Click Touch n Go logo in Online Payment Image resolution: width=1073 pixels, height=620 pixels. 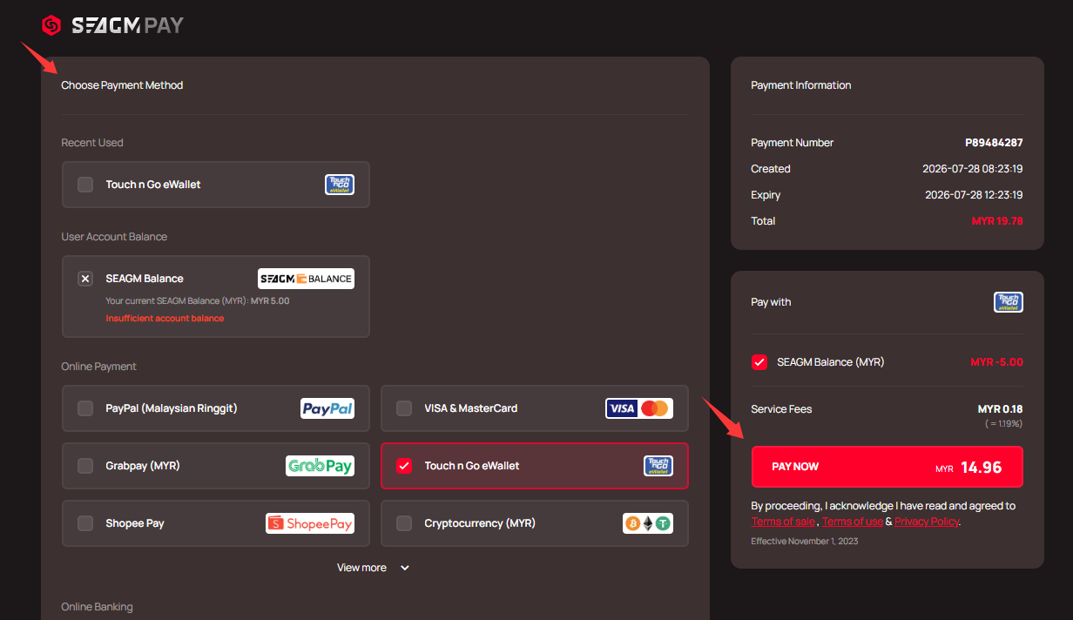click(658, 466)
